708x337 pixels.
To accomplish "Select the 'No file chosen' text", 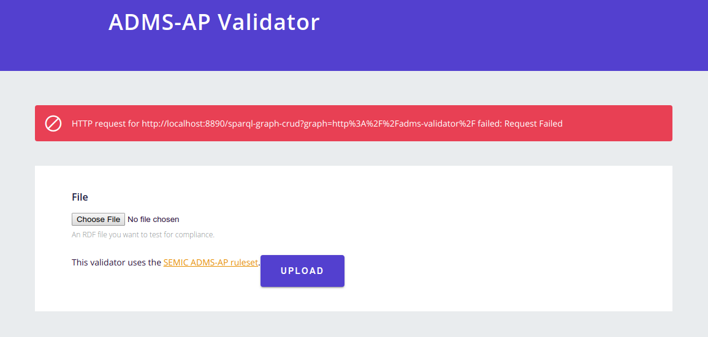I will [153, 220].
